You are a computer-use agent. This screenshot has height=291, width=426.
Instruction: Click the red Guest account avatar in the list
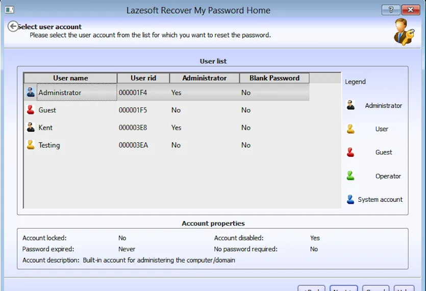coord(31,110)
